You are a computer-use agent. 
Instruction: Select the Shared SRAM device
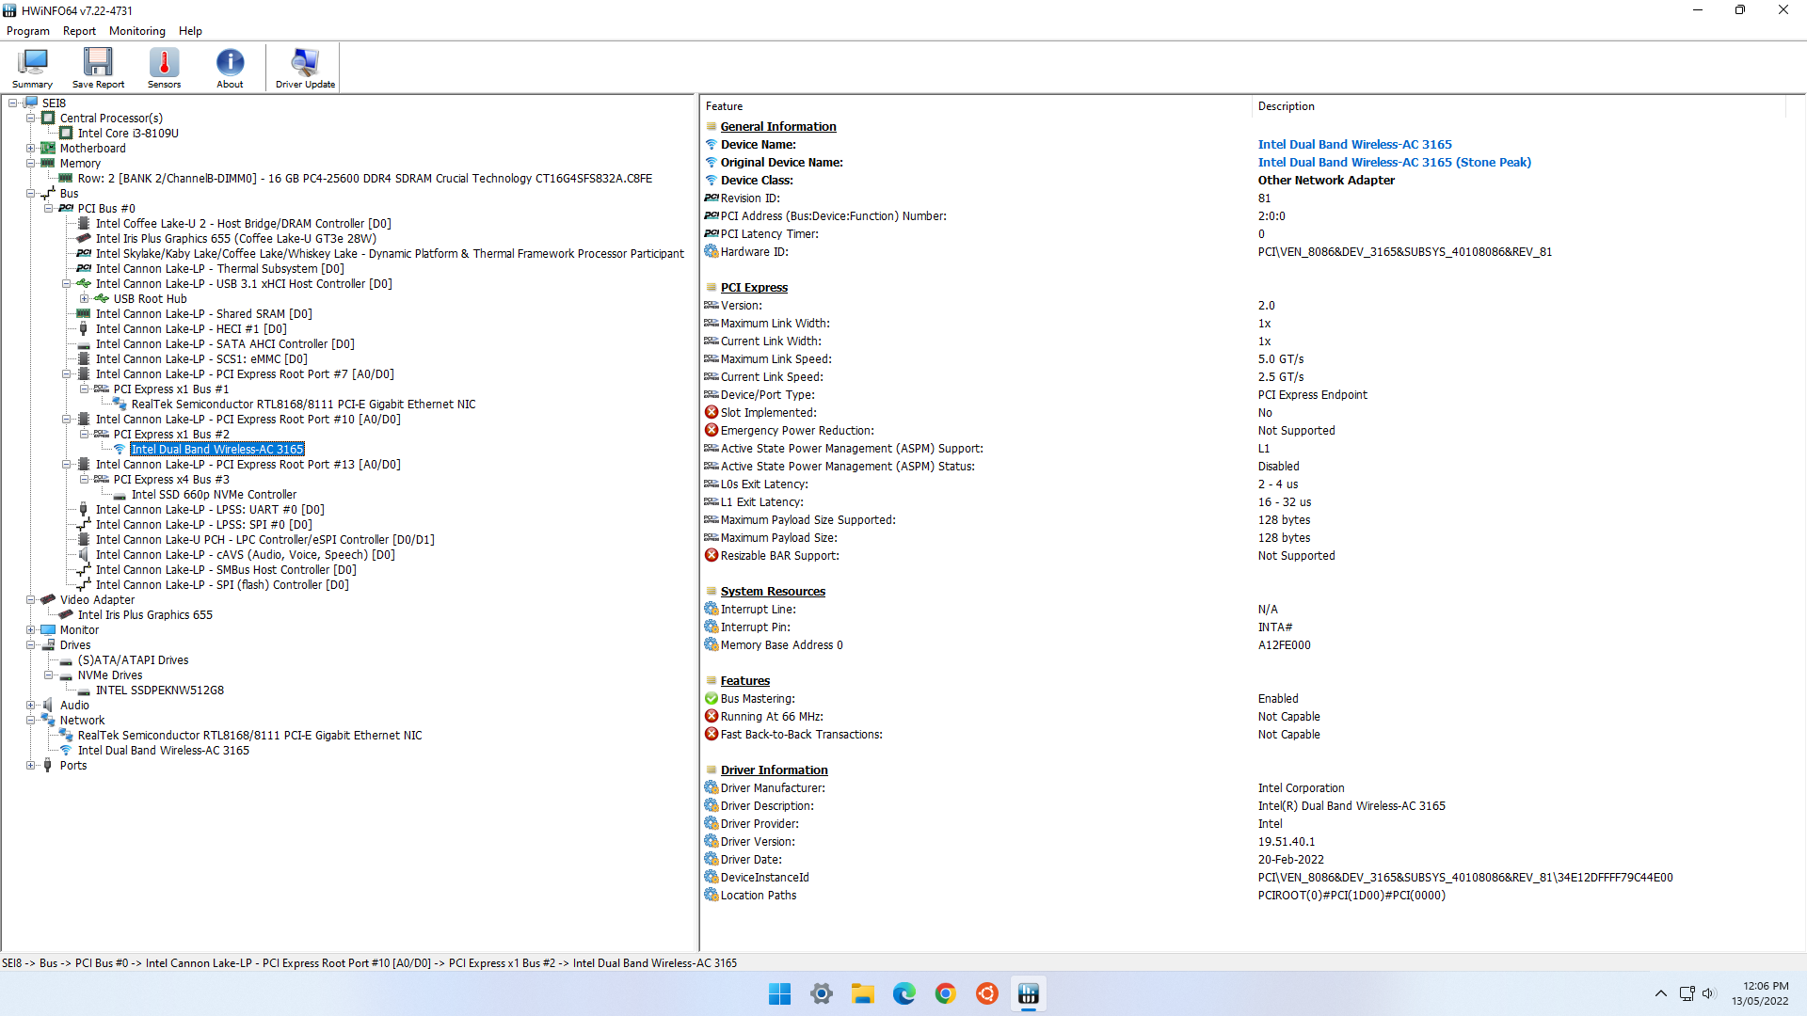click(x=203, y=314)
